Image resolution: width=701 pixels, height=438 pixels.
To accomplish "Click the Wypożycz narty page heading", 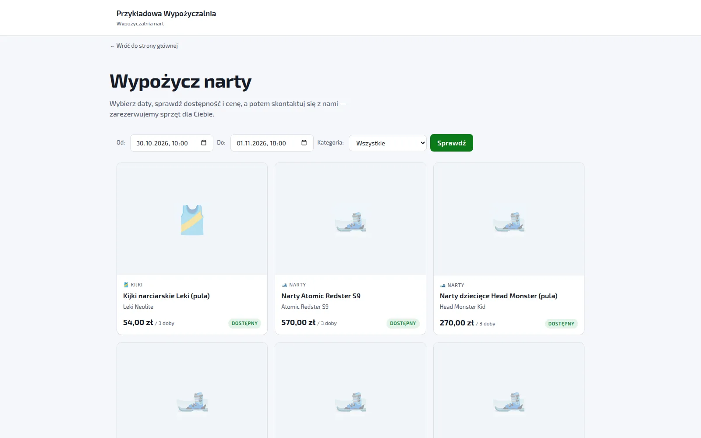I will pos(181,81).
